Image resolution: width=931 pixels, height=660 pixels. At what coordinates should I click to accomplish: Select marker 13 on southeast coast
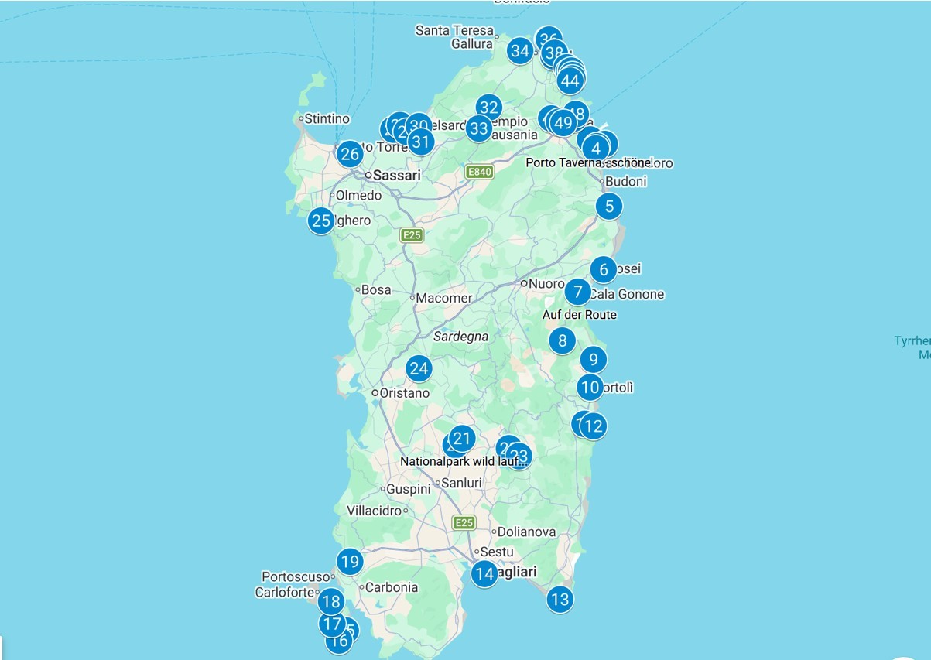click(x=560, y=599)
